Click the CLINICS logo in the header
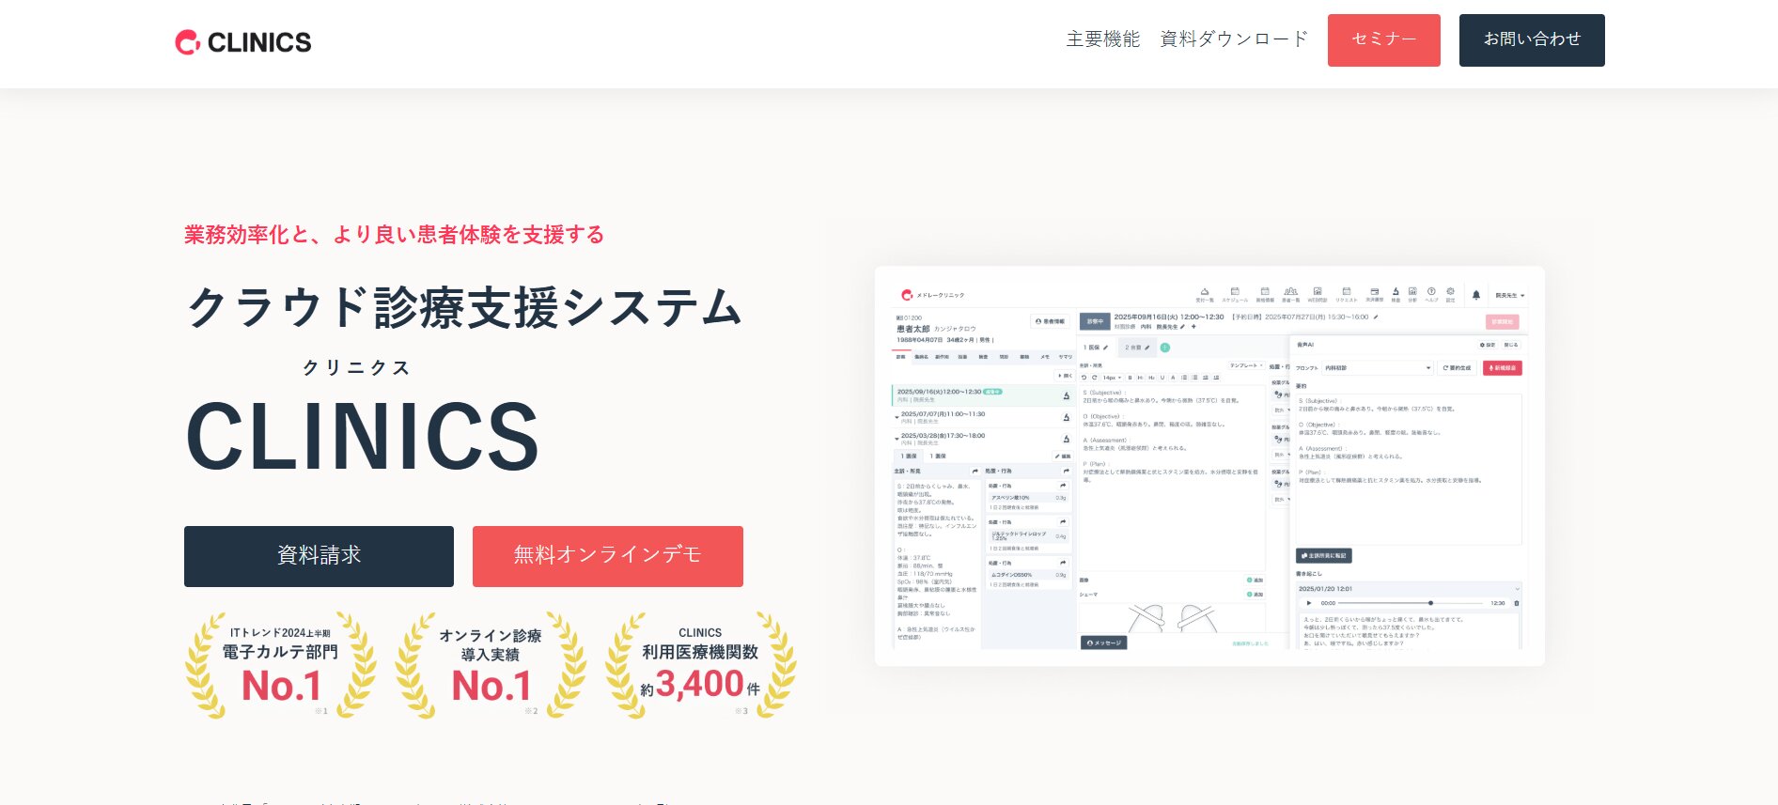1778x805 pixels. coord(243,42)
